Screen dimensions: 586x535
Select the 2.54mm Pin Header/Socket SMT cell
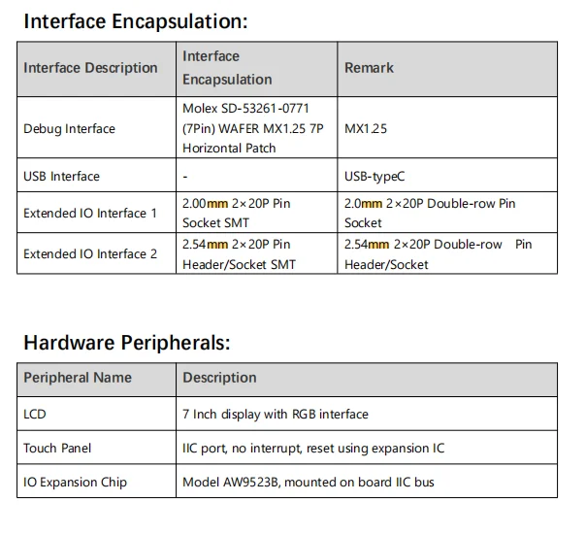pyautogui.click(x=239, y=254)
